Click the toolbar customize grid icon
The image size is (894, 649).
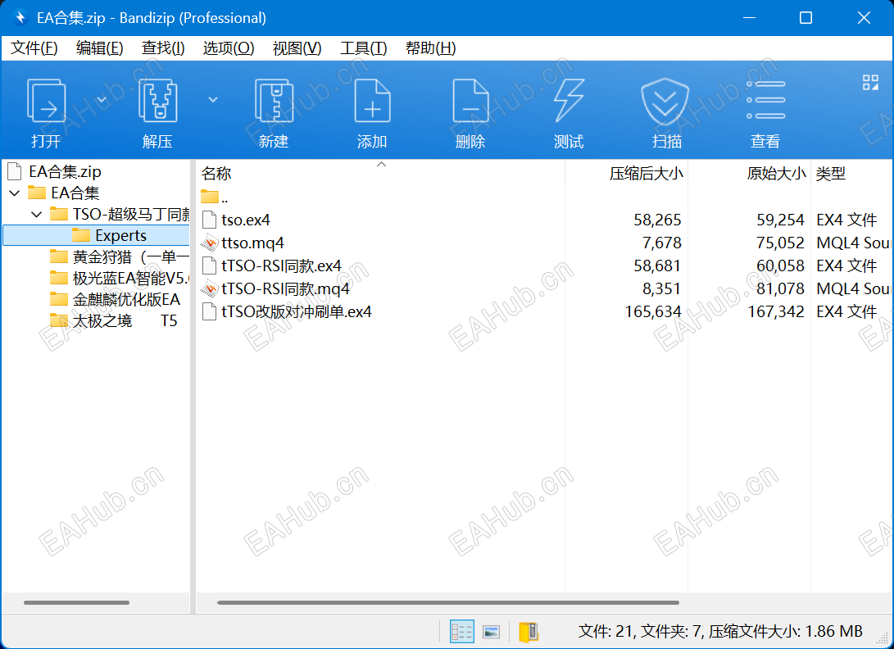(x=870, y=83)
